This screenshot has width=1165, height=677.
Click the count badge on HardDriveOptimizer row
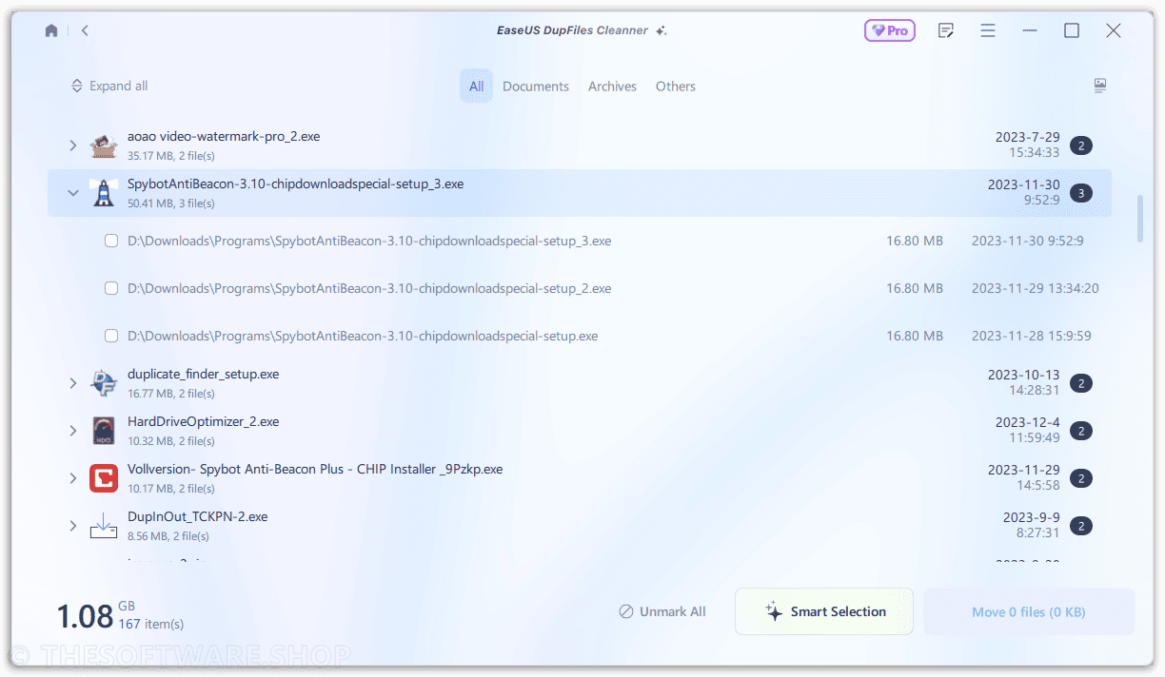click(1080, 431)
